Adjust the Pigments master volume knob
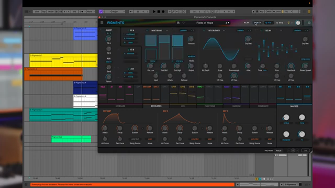The height and width of the screenshot is (188, 335). pos(298,23)
